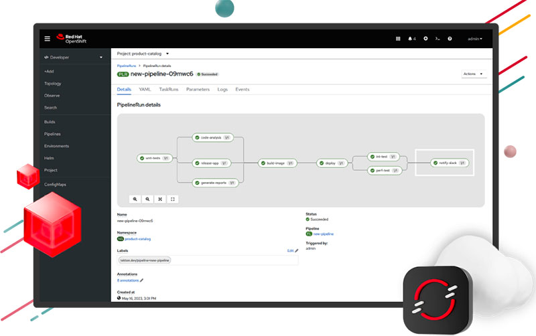This screenshot has width=536, height=336.
Task: Open the Actions dropdown
Action: tap(474, 74)
